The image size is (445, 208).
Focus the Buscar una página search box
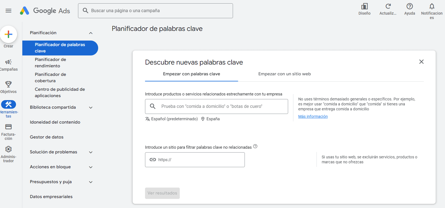[156, 11]
